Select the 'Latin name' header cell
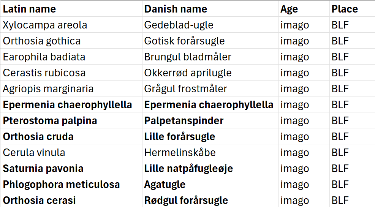 click(30, 9)
